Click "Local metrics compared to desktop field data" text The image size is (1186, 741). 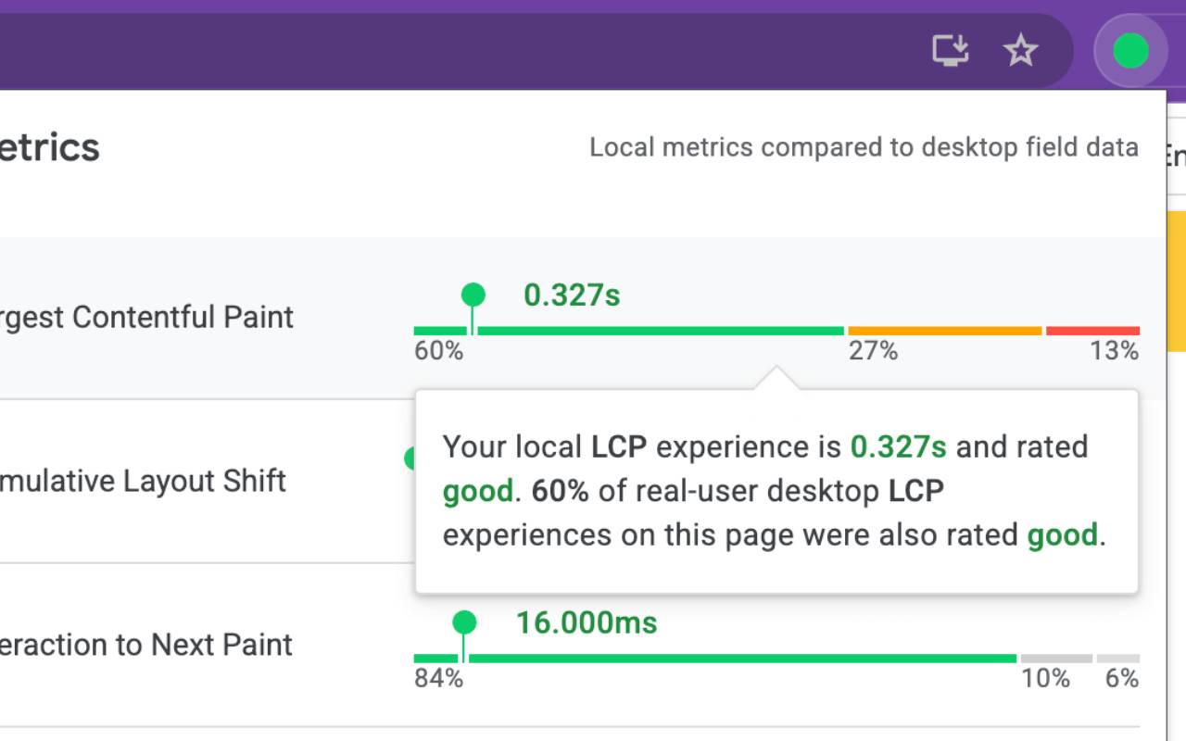coord(864,147)
